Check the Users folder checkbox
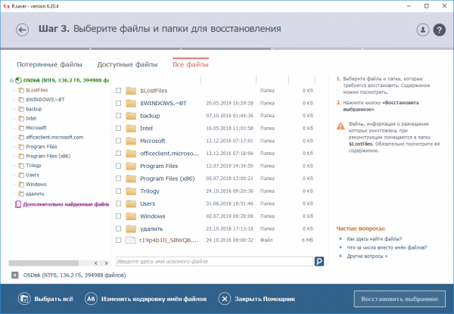The width and height of the screenshot is (454, 314). point(118,204)
